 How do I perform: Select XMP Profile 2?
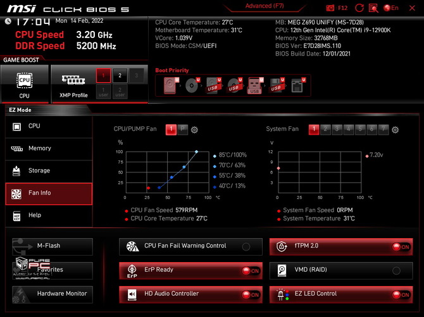[120, 76]
